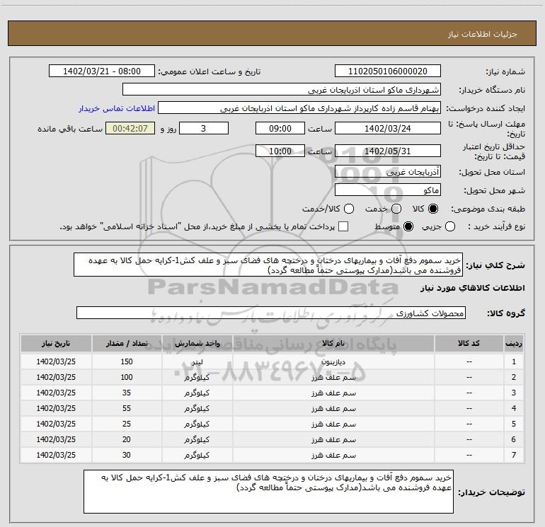This screenshot has height=527, width=545.
Task: Click the نام کالا column header
Action: coord(333,344)
